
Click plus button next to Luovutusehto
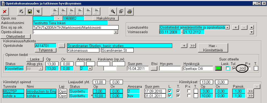pyautogui.click(x=236, y=27)
